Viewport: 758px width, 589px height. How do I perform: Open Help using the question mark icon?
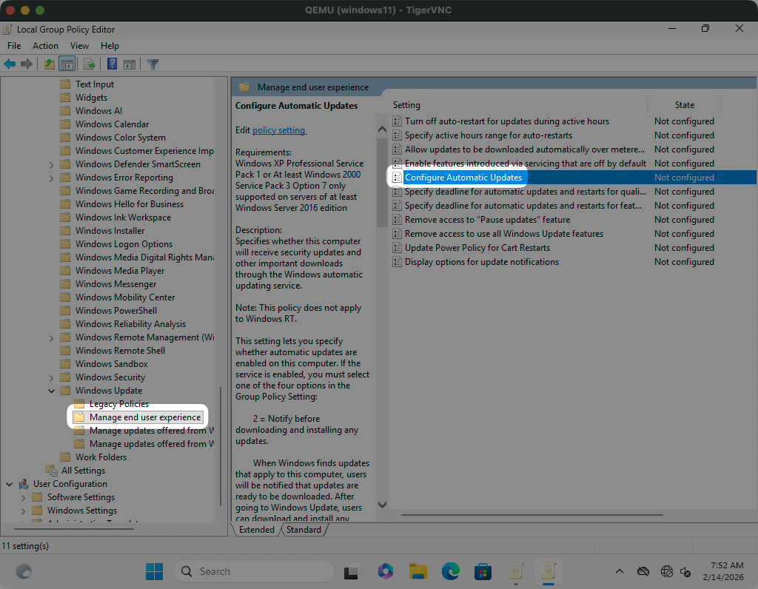point(112,64)
